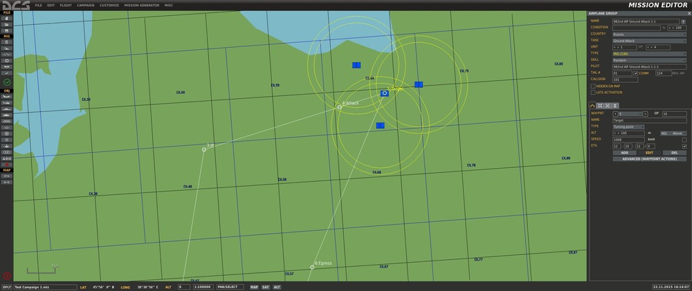Open the aircraft TYPE dropdown MiG-21Bis
Screen dimensions: 692x291
point(649,54)
